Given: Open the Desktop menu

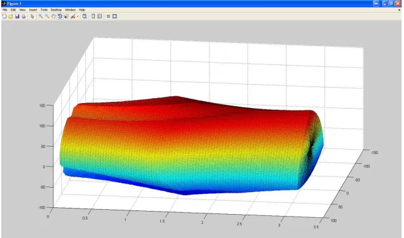Looking at the screenshot, I should pyautogui.click(x=56, y=10).
